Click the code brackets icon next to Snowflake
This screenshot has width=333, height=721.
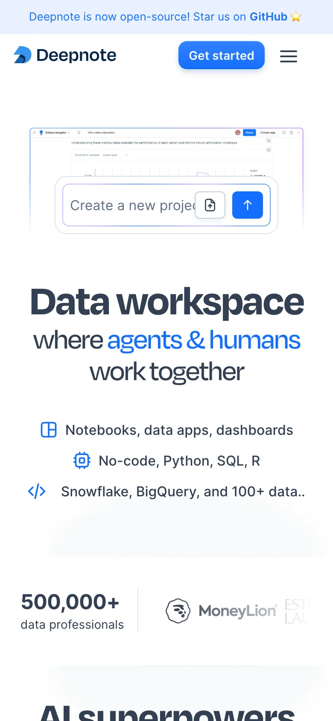(x=37, y=491)
